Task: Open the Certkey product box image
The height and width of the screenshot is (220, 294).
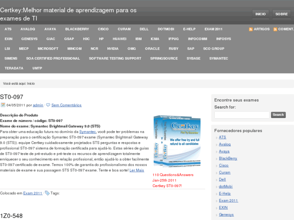Action: (177, 141)
